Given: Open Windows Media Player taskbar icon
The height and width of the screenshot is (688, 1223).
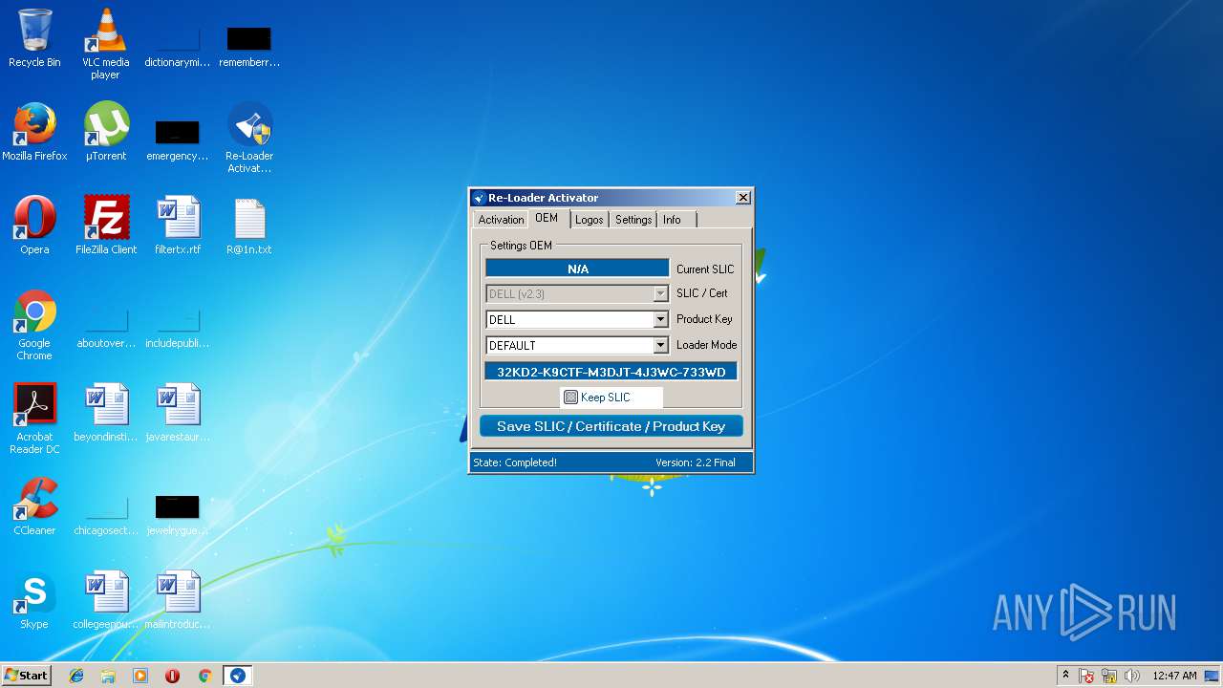Looking at the screenshot, I should (x=140, y=676).
